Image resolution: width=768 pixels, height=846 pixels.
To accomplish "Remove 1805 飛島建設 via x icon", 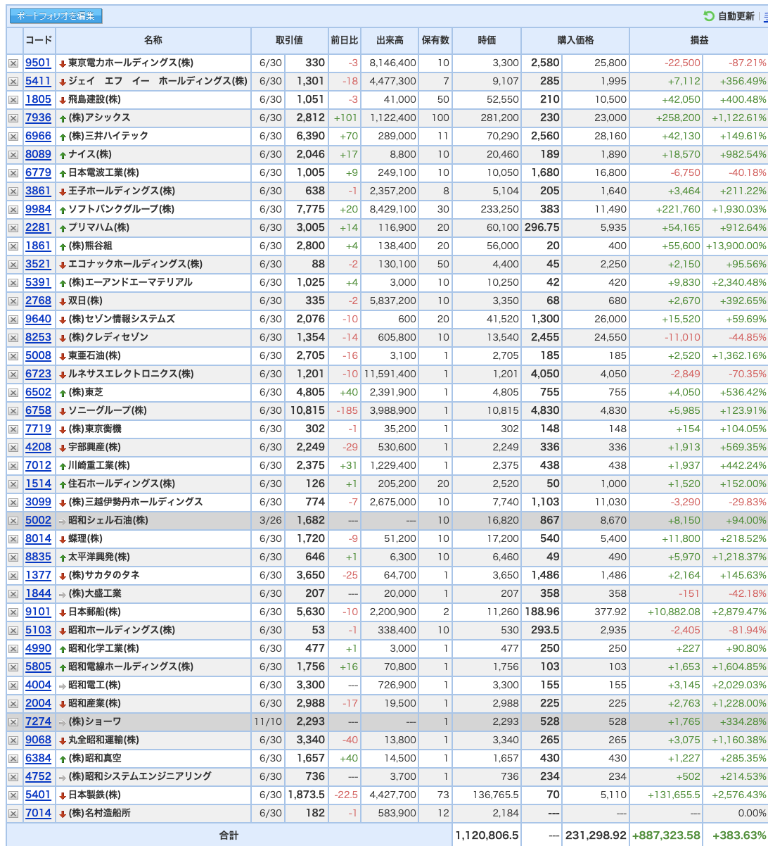I will click(x=13, y=100).
